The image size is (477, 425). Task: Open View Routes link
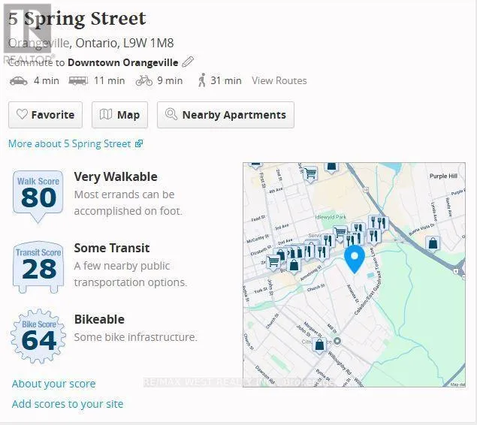[x=279, y=80]
